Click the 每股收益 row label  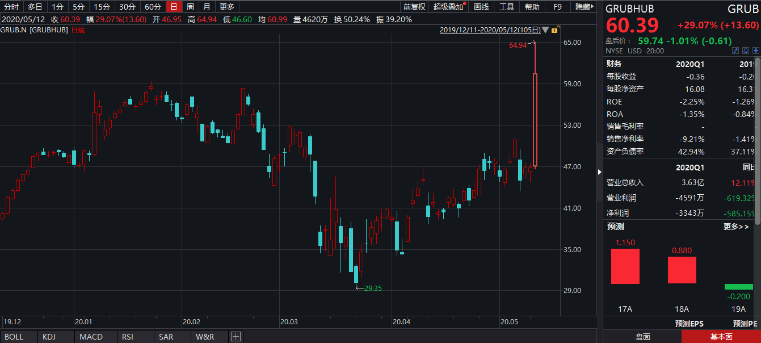coord(621,76)
